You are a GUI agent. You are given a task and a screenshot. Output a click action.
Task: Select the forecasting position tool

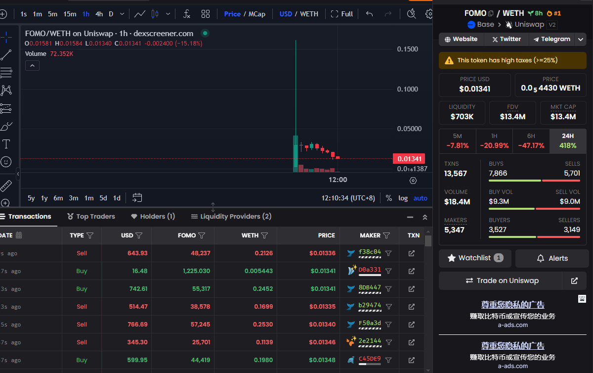[6, 108]
